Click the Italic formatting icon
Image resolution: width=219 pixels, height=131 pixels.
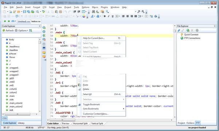(109, 16)
